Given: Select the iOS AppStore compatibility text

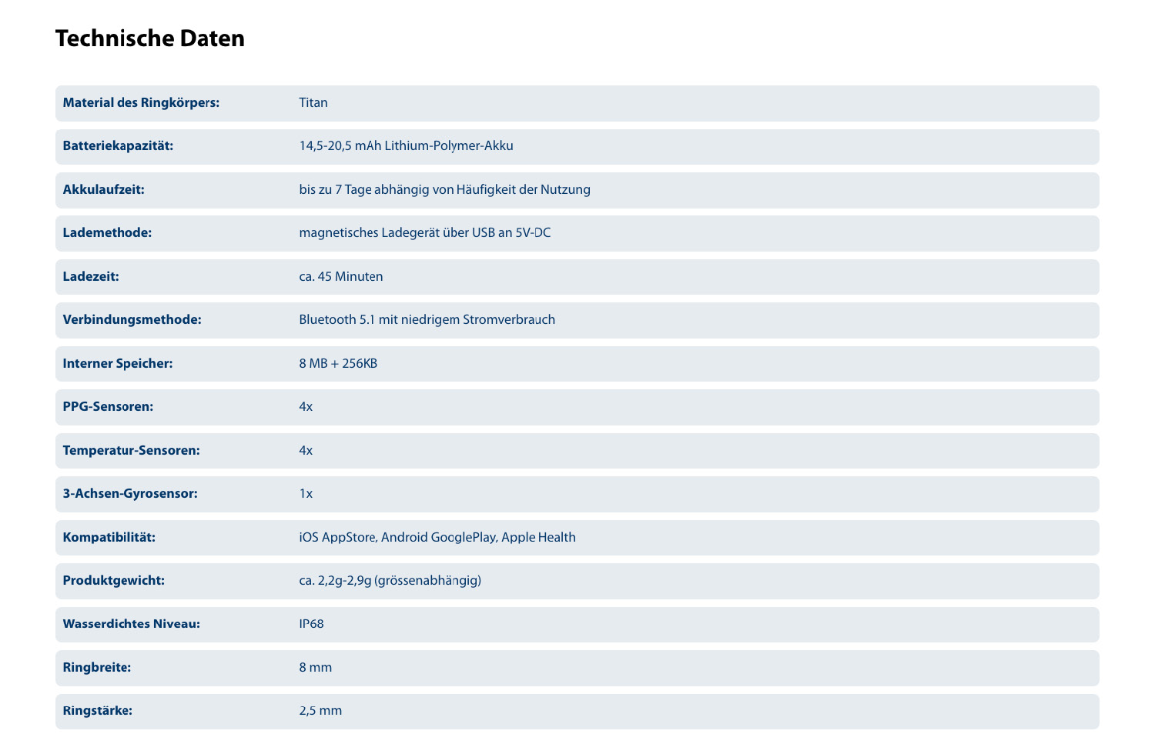Looking at the screenshot, I should [x=437, y=538].
